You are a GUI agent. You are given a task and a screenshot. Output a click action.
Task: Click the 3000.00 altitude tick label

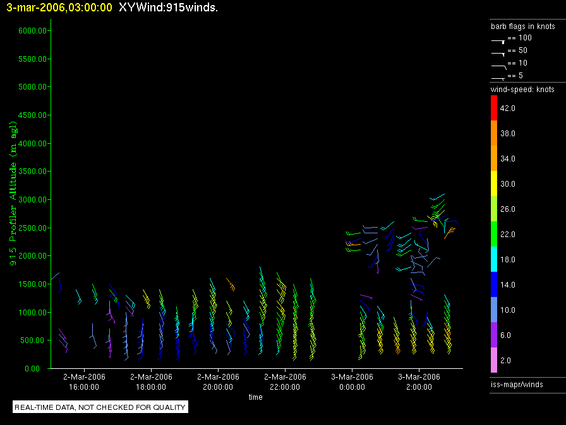29,200
